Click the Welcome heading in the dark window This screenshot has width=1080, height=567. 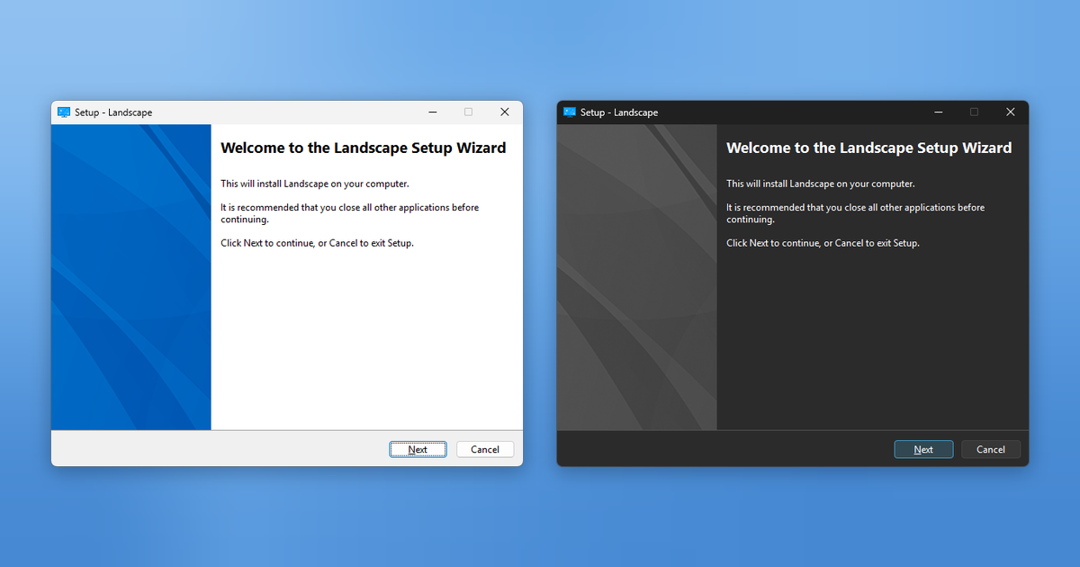pyautogui.click(x=869, y=148)
